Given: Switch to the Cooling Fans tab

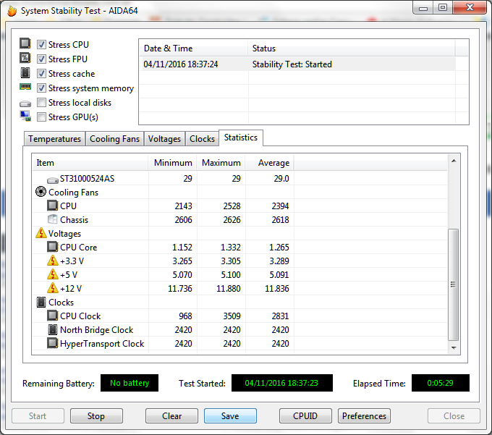Looking at the screenshot, I should click(114, 139).
